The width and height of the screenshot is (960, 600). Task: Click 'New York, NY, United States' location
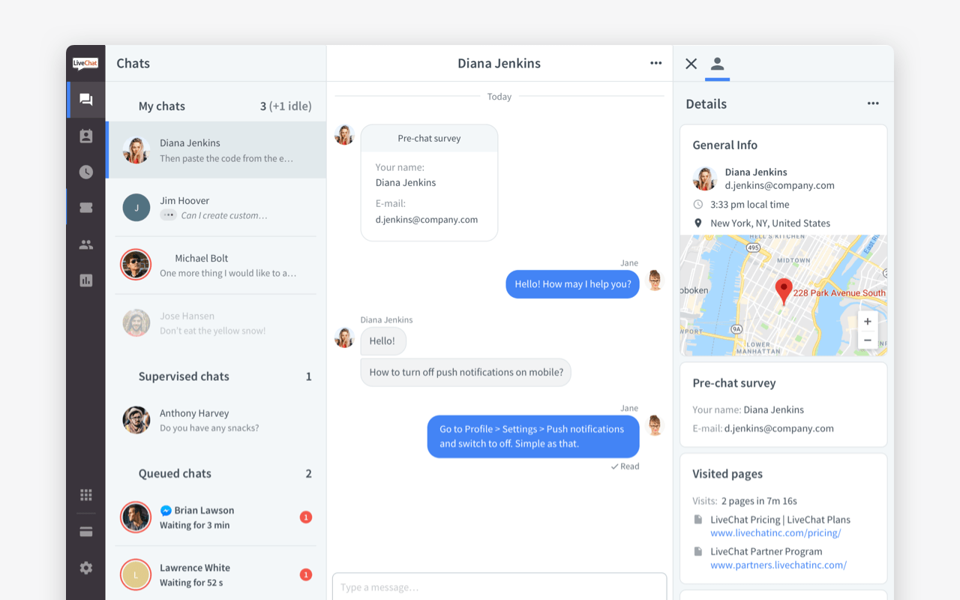pos(770,223)
